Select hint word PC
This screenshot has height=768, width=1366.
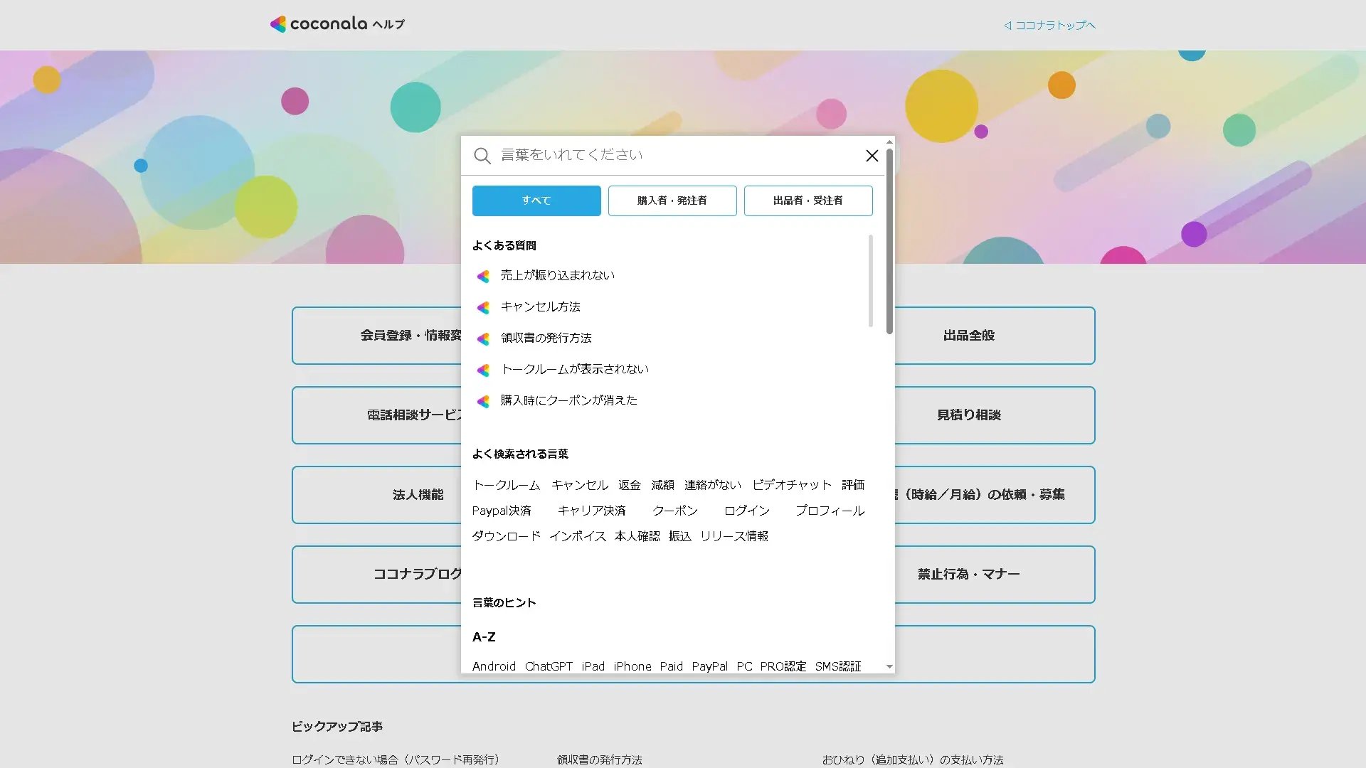click(744, 666)
